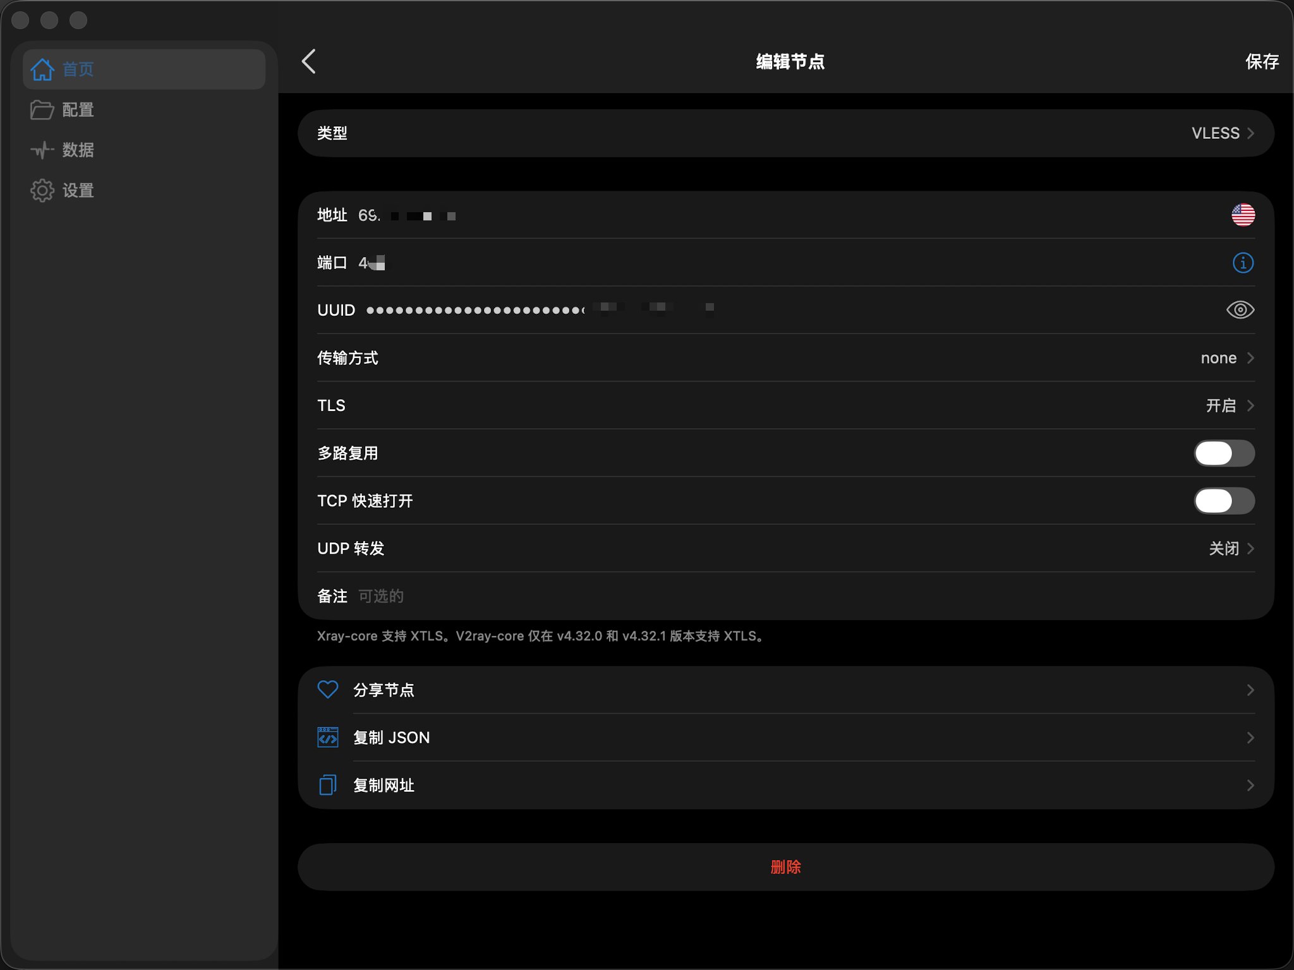
Task: Click the 复制网址 copy icon
Action: [x=328, y=785]
